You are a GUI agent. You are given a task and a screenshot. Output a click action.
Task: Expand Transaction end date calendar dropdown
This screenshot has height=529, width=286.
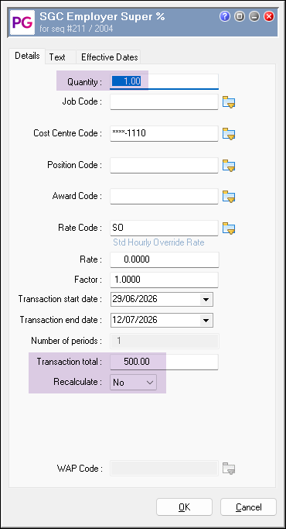(x=206, y=320)
